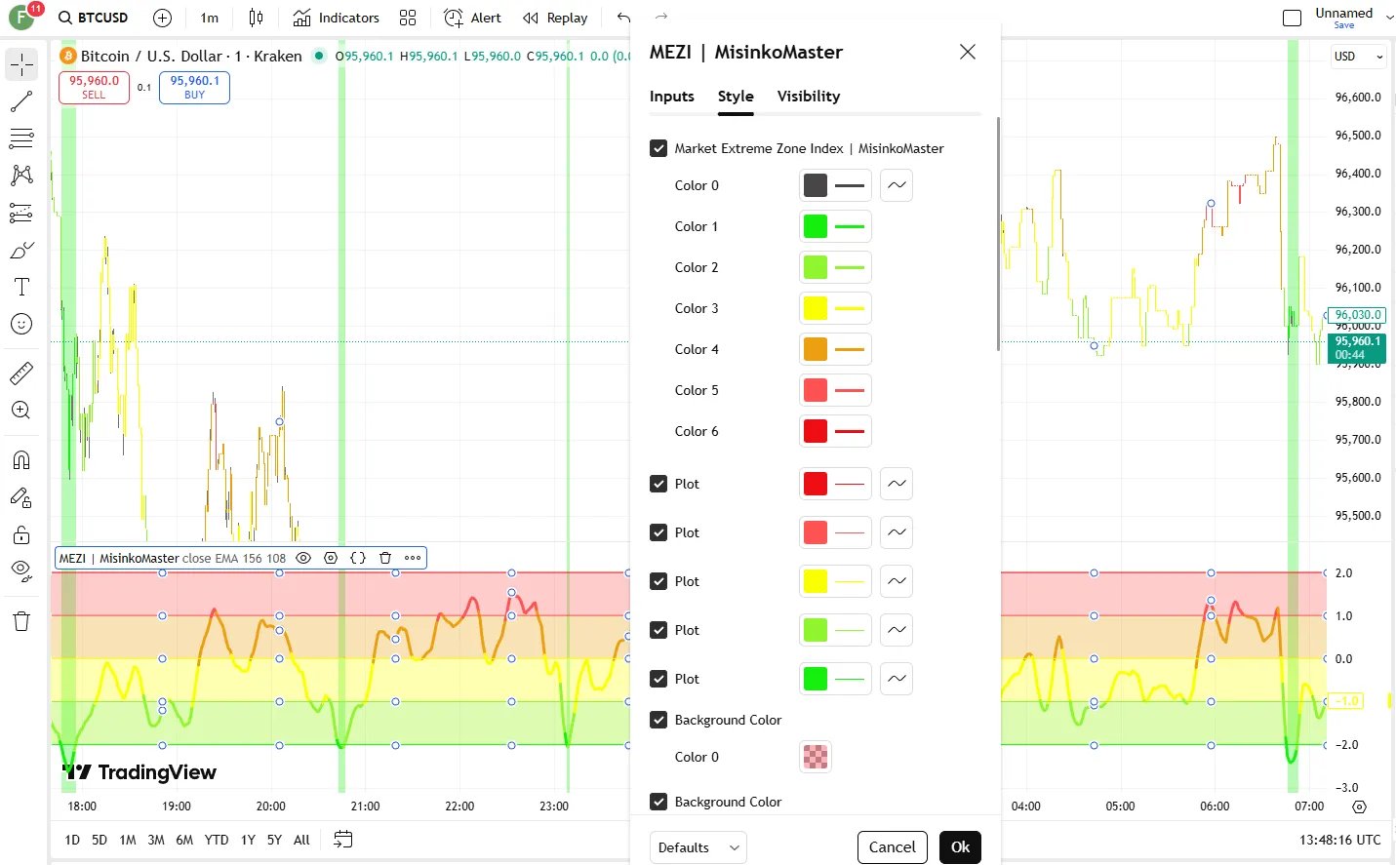Open line style dropdown for Color 0
This screenshot has width=1396, height=865.
tap(897, 185)
